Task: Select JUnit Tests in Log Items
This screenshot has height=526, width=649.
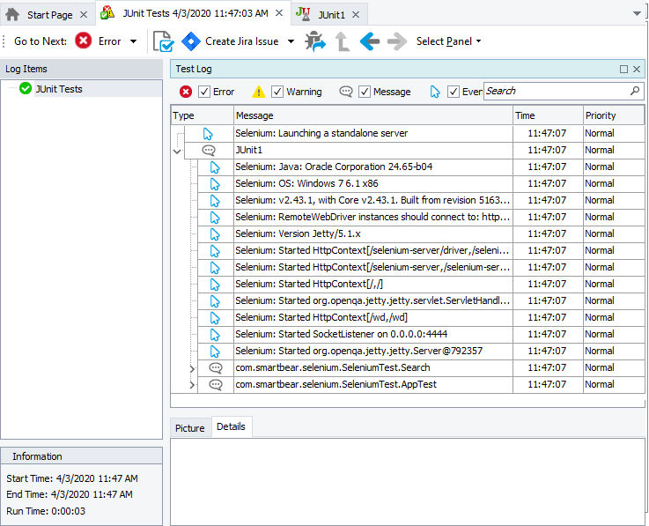Action: 59,89
